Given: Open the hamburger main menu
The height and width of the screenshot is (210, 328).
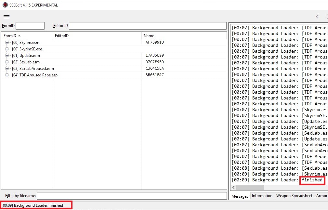Looking at the screenshot, I should pyautogui.click(x=7, y=17).
